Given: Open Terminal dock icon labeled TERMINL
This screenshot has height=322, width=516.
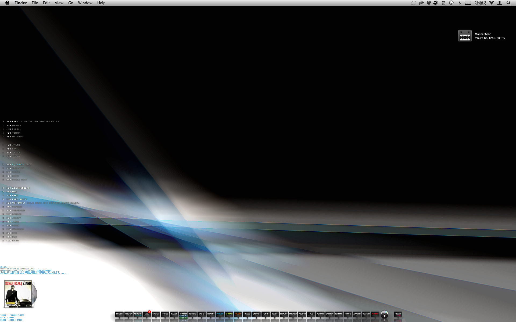Looking at the screenshot, I should tap(339, 314).
